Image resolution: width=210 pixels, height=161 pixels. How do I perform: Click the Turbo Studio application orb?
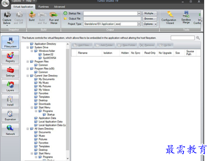coord(5,3)
